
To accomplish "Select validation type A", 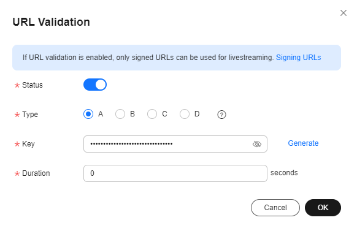I will pyautogui.click(x=88, y=114).
